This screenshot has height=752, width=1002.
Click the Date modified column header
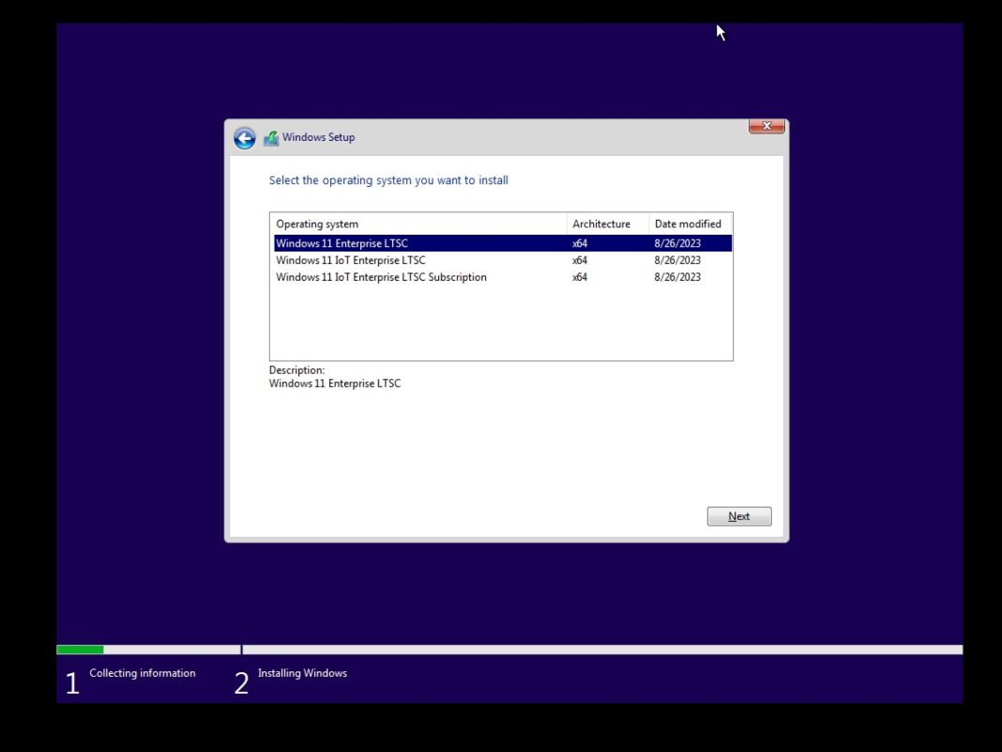(x=688, y=223)
